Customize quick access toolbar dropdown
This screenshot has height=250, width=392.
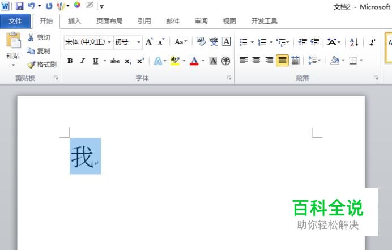tap(101, 6)
